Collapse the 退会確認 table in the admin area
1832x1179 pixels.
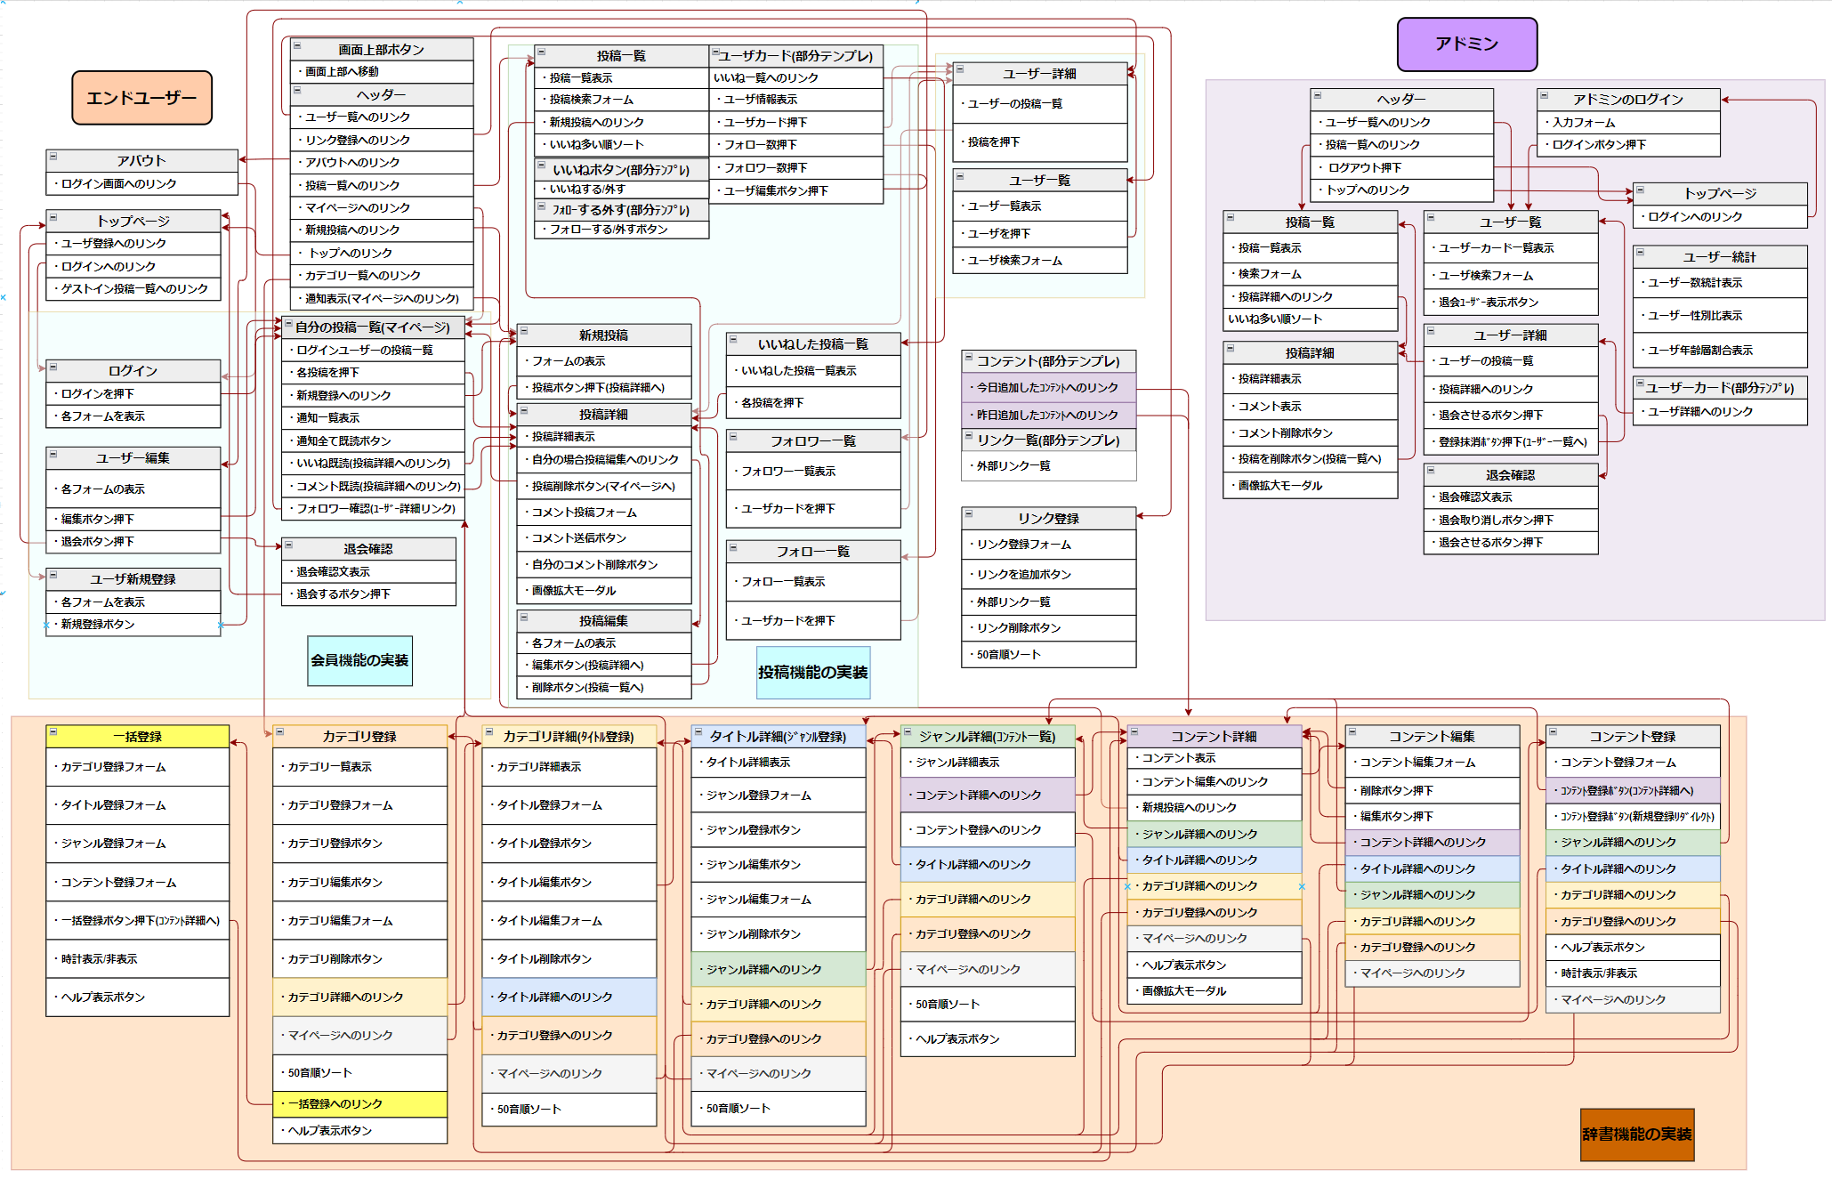pos(1431,470)
